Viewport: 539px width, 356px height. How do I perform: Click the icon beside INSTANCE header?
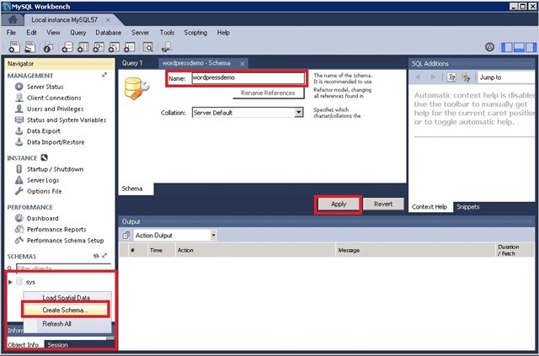(44, 157)
